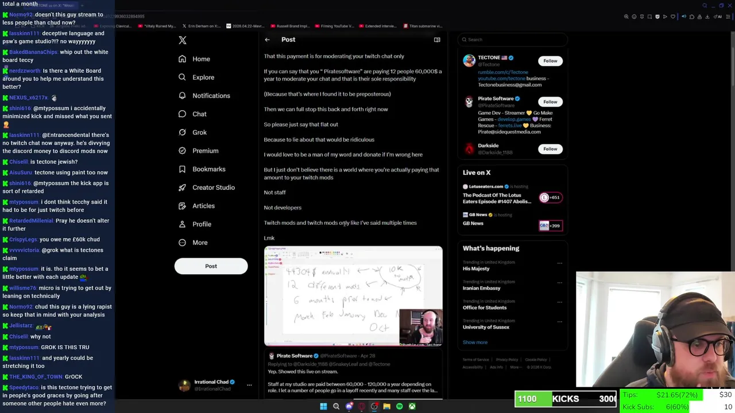Screen dimensions: 735x413
Task: Open options for Iranian Embassy trend
Action: (560, 283)
